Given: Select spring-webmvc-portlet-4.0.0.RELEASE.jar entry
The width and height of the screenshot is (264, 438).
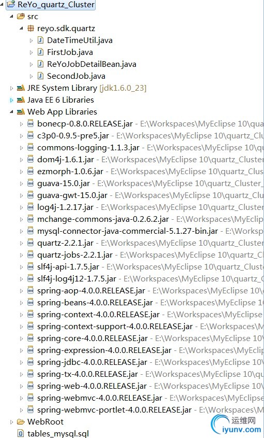Looking at the screenshot, I should 115,410.
